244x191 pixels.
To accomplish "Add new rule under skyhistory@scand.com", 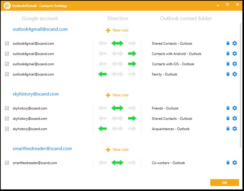I will click(117, 95).
